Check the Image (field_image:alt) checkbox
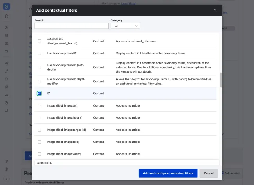This screenshot has width=254, height=185. tap(39, 105)
